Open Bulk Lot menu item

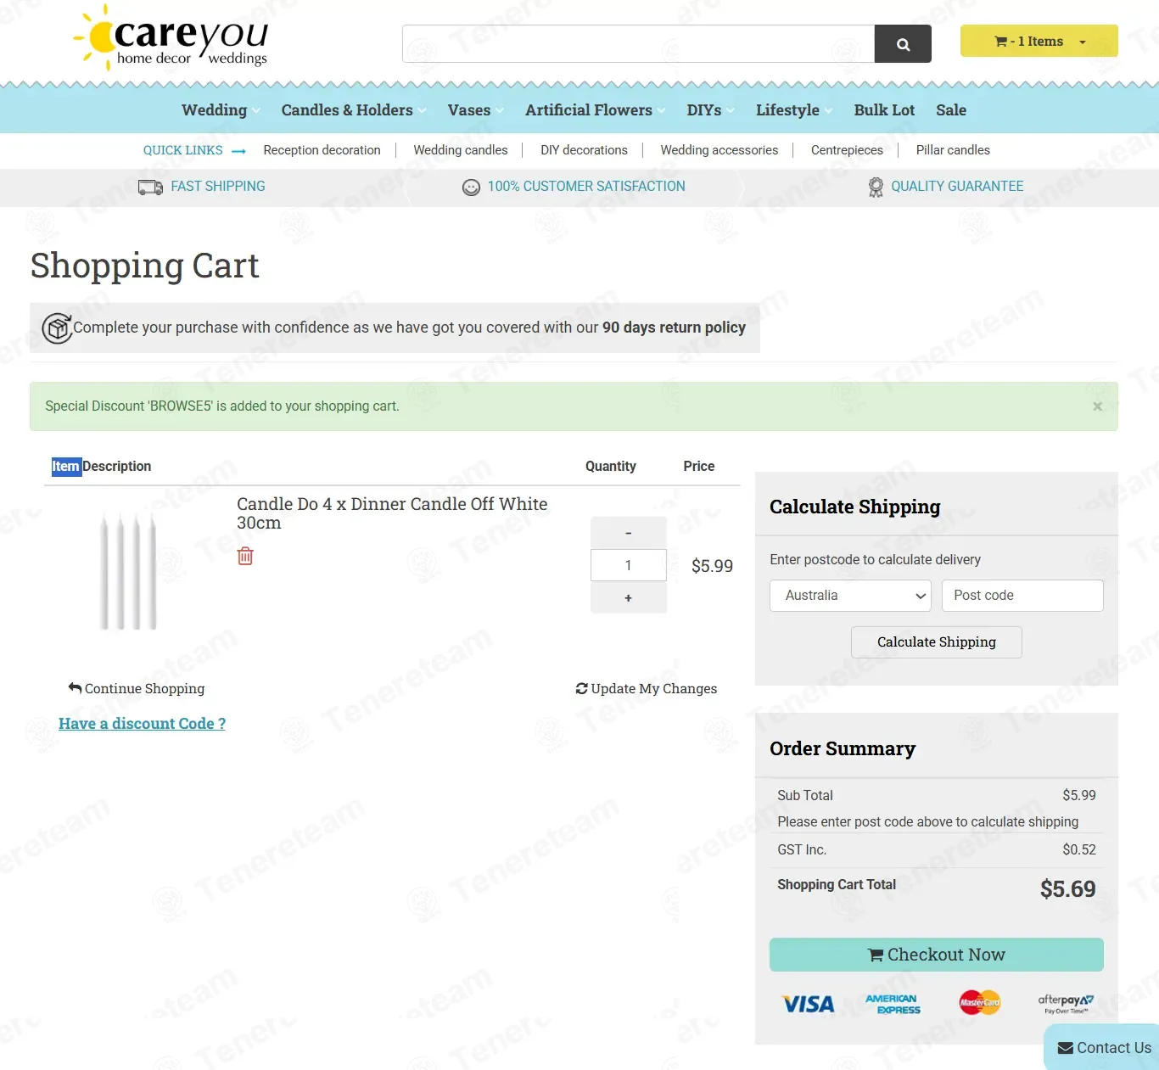point(884,110)
